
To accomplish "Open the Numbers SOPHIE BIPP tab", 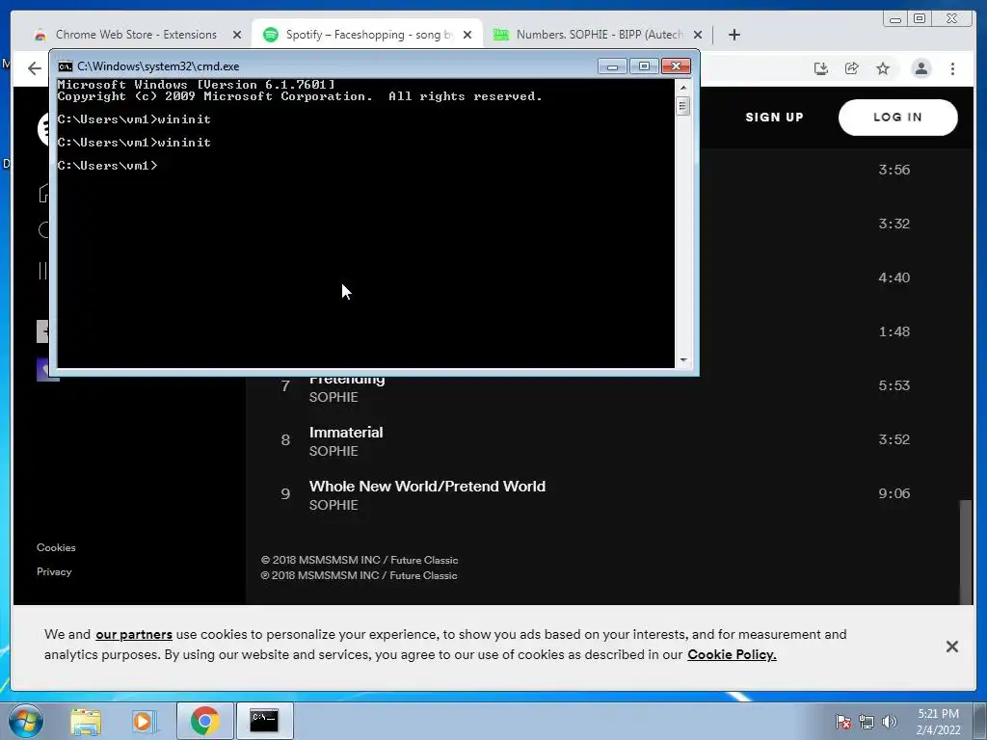I will click(598, 35).
